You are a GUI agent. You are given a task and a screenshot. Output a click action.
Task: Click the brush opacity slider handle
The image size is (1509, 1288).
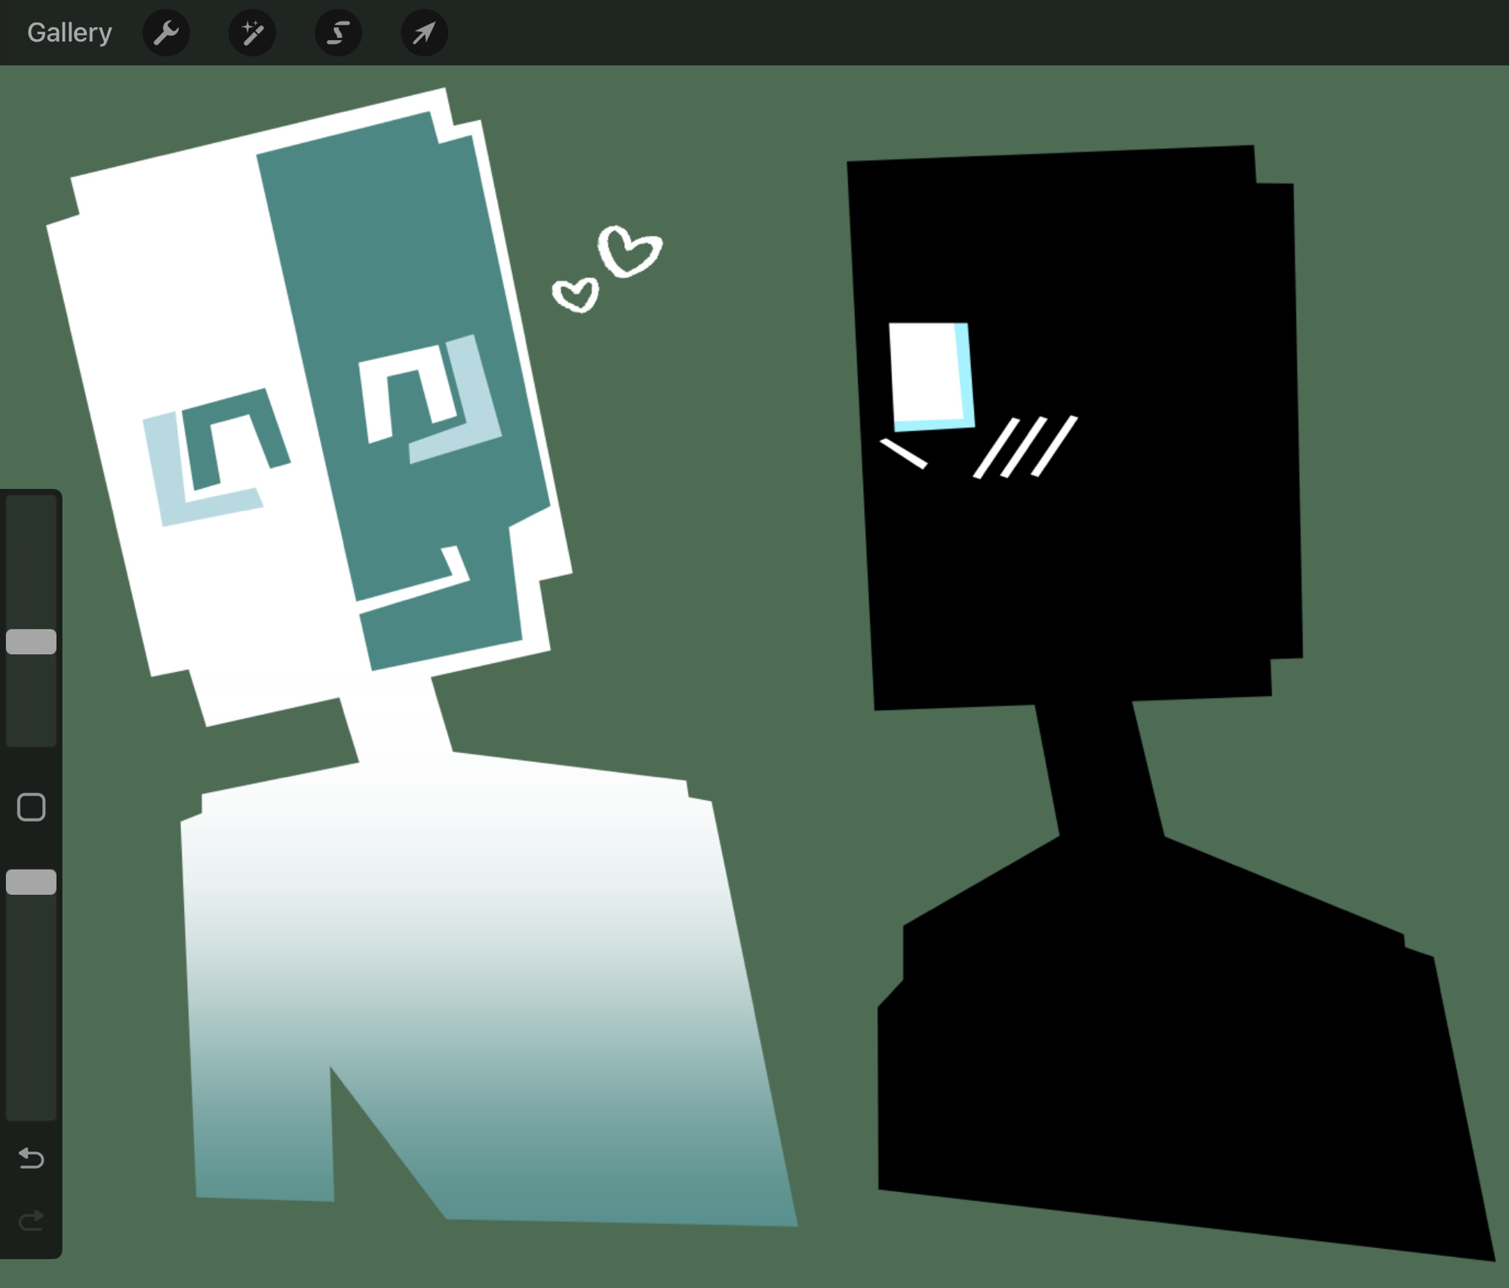tap(31, 881)
